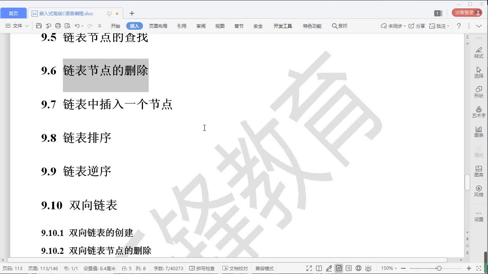Open the 章节 (Chapter) tab
This screenshot has height=274, width=488.
pos(239,26)
